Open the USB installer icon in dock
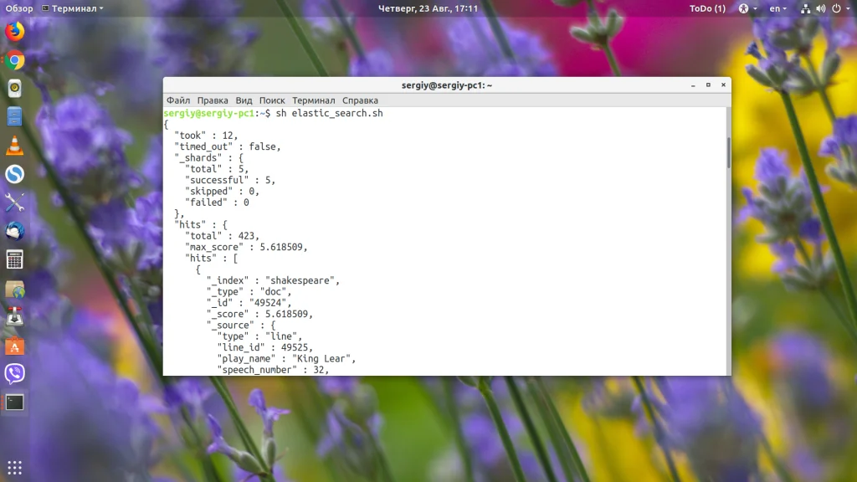Viewport: 857px width, 482px height. [15, 316]
